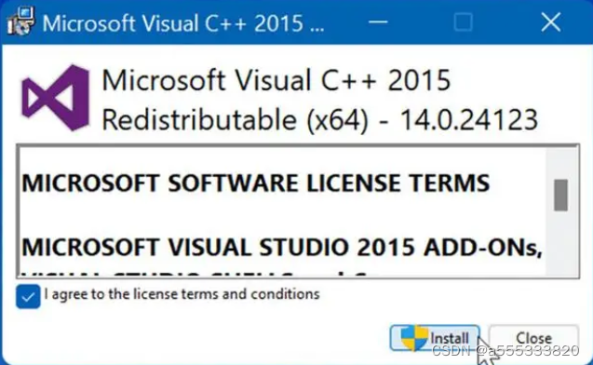The width and height of the screenshot is (593, 365).
Task: Click the installer icon in the title bar
Action: point(20,22)
